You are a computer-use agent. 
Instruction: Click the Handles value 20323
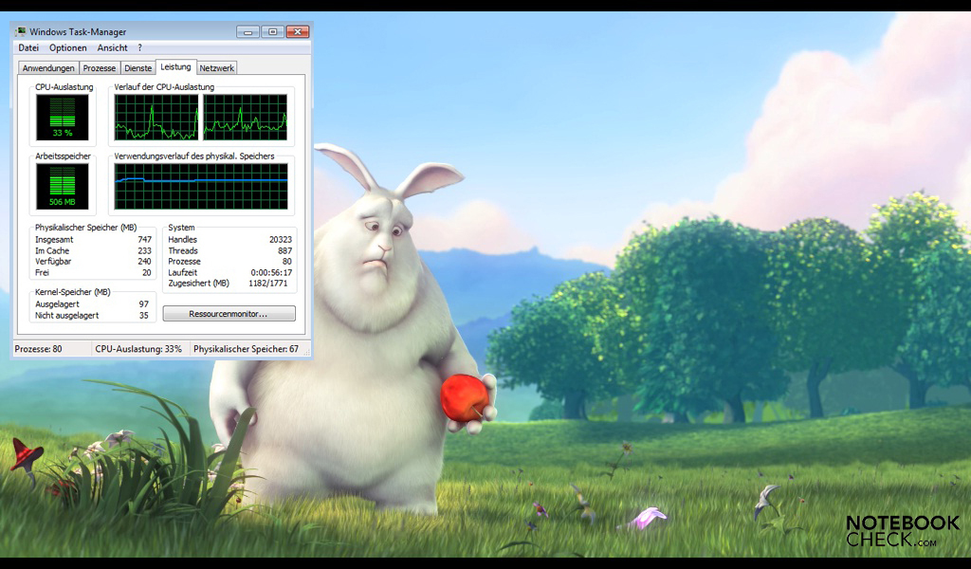click(x=281, y=240)
